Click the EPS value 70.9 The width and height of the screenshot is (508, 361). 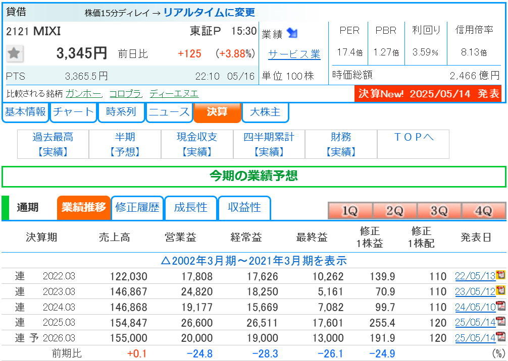(x=385, y=292)
